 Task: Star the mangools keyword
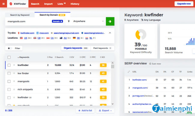click(14, 81)
